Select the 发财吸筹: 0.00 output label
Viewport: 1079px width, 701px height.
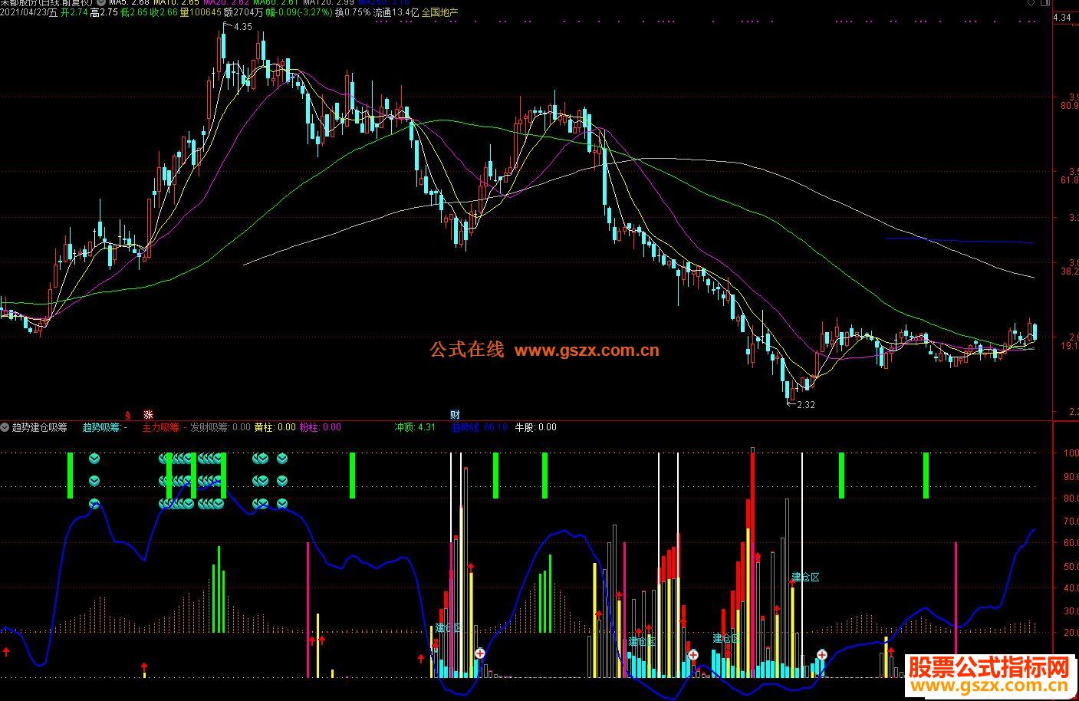point(220,427)
